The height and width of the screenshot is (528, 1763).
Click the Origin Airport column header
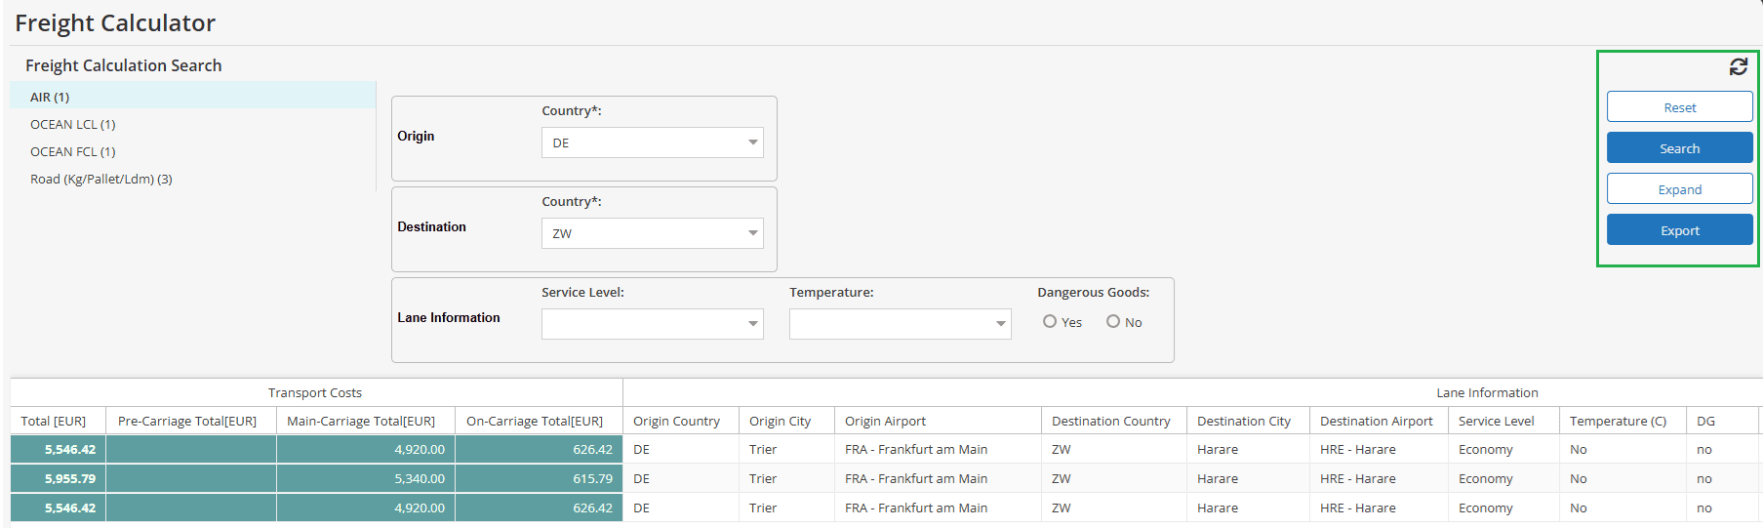pyautogui.click(x=938, y=421)
